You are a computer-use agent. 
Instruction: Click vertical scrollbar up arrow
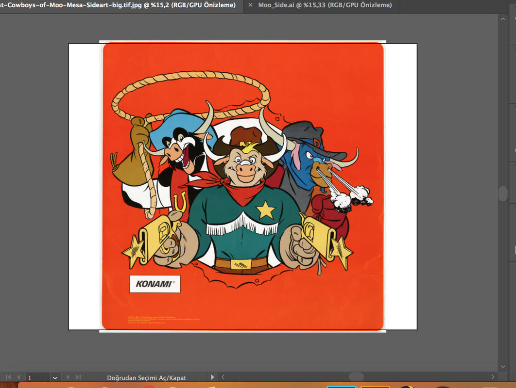(x=503, y=19)
